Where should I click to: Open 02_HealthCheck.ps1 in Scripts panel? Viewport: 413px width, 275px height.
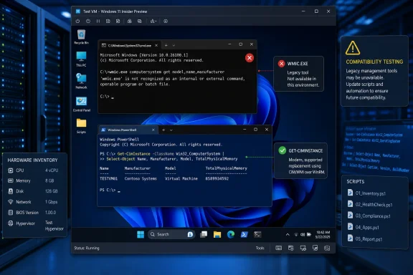[x=370, y=205]
